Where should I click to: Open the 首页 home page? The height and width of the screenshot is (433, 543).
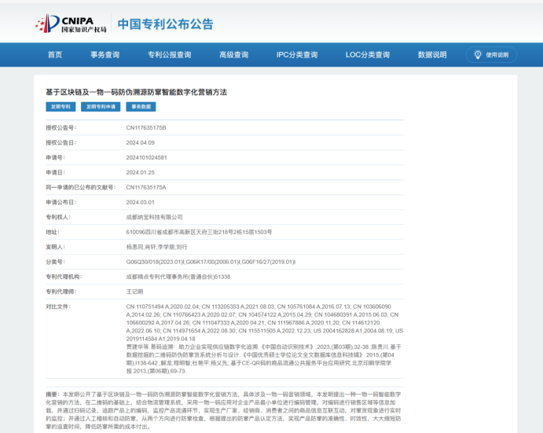pos(54,55)
